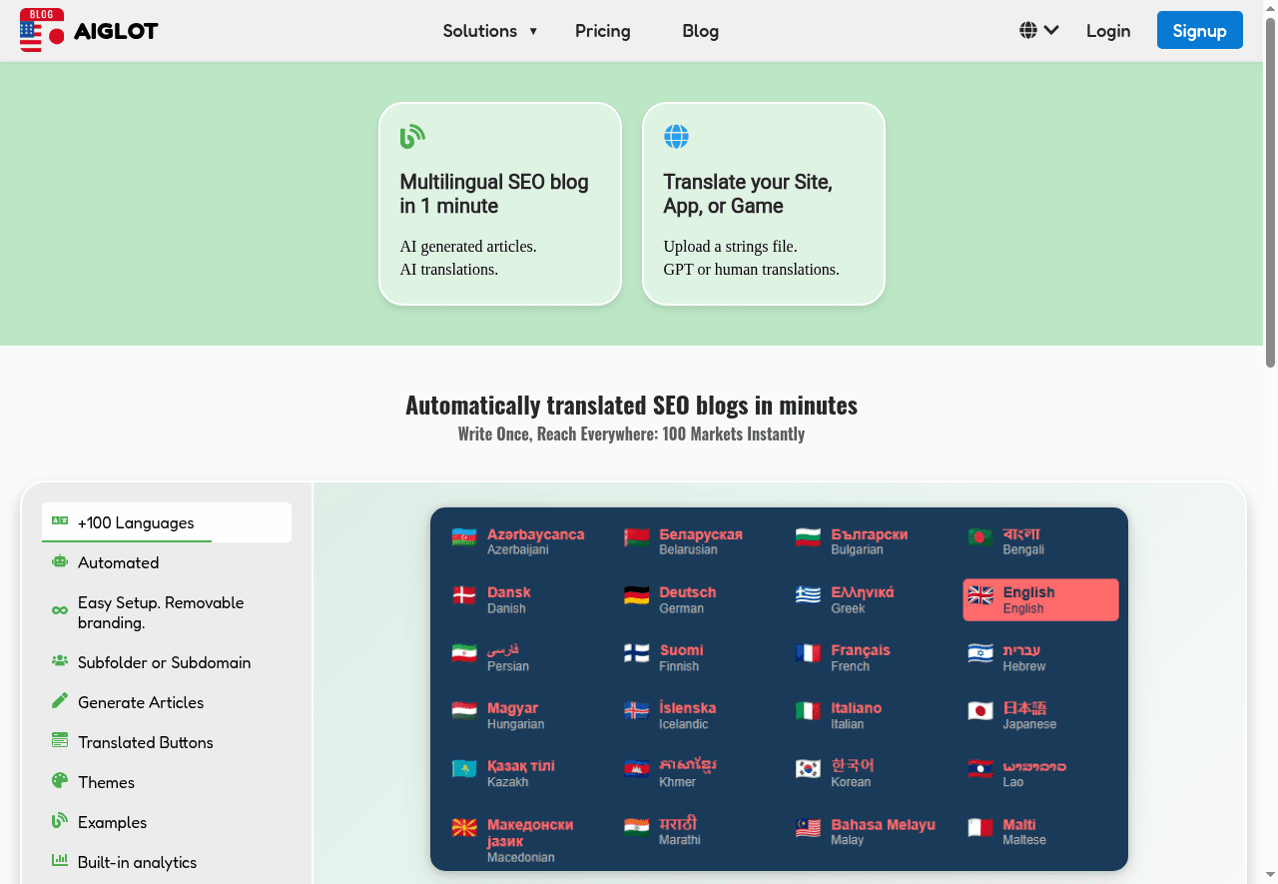Click the page vertical scrollbar
Image resolution: width=1278 pixels, height=884 pixels.
click(x=1270, y=200)
